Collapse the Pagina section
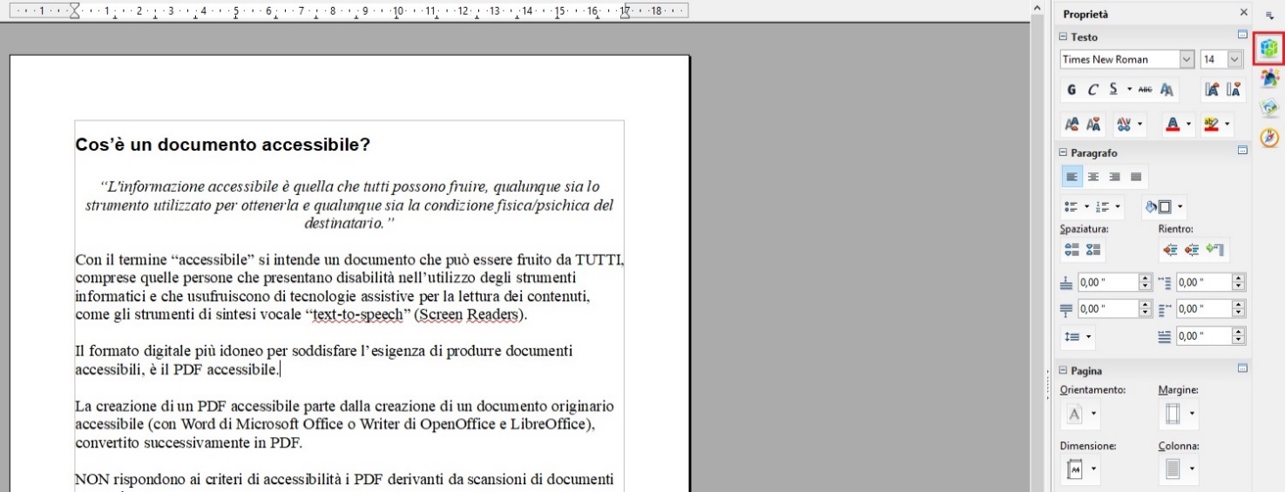This screenshot has width=1285, height=492. click(x=1063, y=371)
